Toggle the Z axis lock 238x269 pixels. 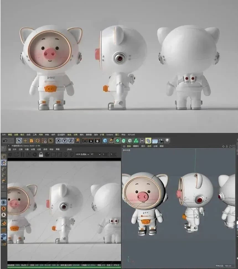(71, 141)
